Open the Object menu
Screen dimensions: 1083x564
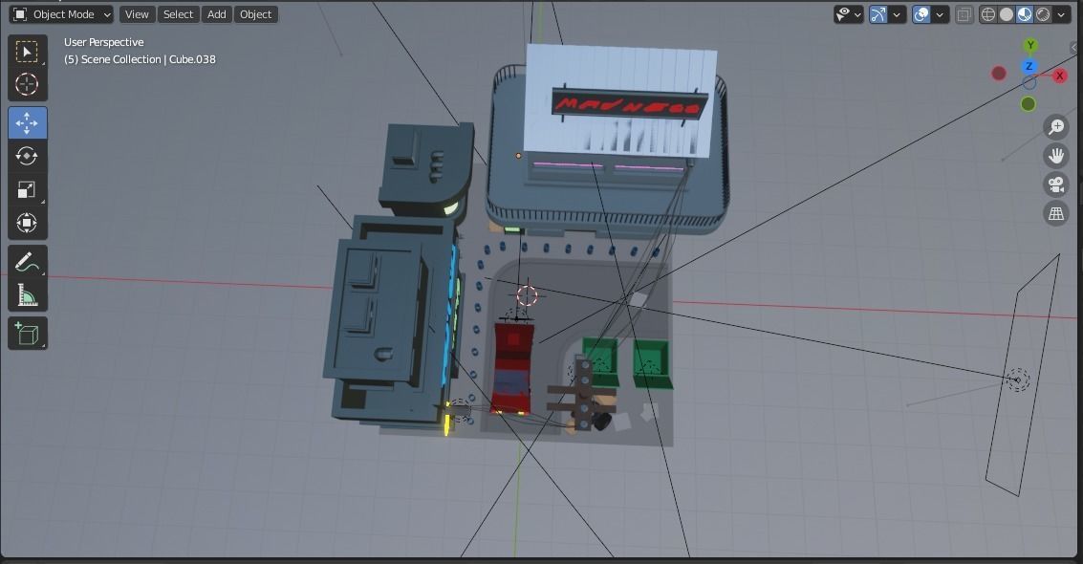point(255,14)
